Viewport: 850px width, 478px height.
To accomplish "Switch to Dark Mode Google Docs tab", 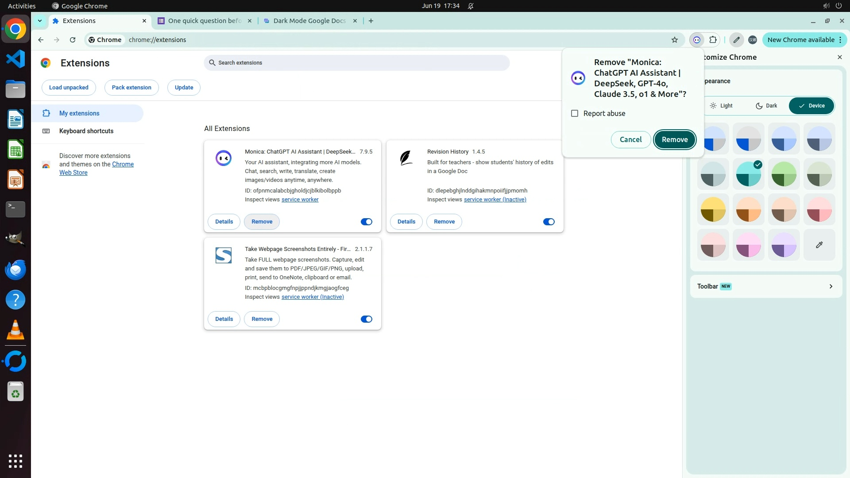I will click(309, 21).
